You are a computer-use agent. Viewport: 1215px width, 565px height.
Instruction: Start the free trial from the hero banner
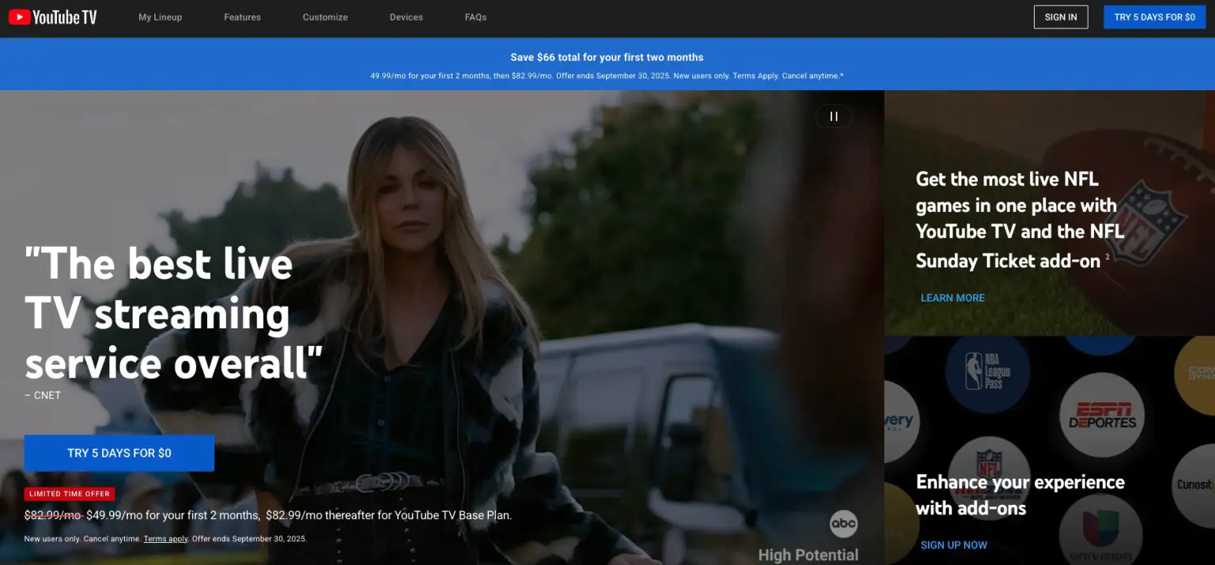[x=119, y=453]
